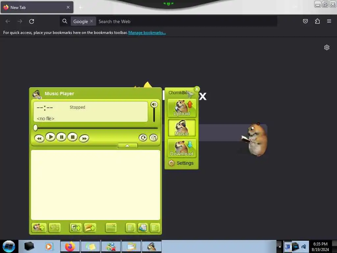This screenshot has height=253, width=337.
Task: Open a playlist with page-arrow icon
Action: 143,228
